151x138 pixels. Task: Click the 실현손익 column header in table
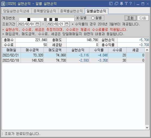point(78,50)
